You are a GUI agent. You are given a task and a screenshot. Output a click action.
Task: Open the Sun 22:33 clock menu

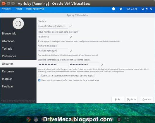coord(132,9)
